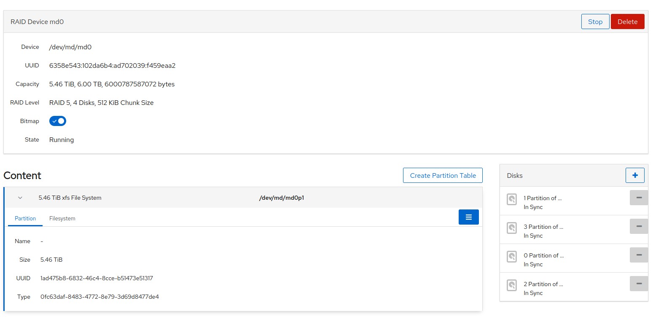Open the '3 Partition of' disk entry
This screenshot has height=319, width=653.
pos(543,227)
